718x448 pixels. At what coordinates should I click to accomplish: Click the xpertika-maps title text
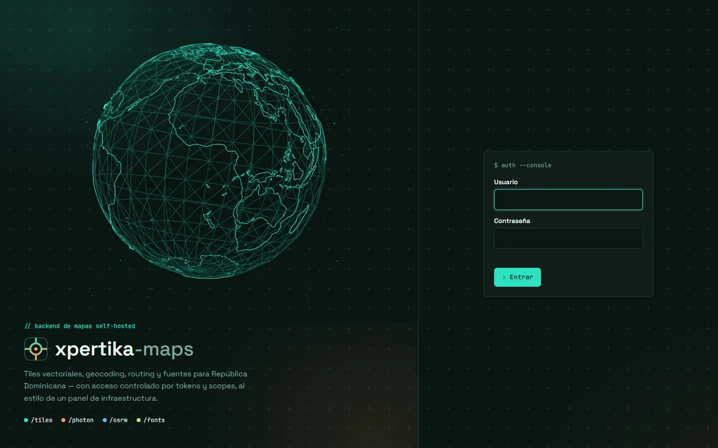124,349
